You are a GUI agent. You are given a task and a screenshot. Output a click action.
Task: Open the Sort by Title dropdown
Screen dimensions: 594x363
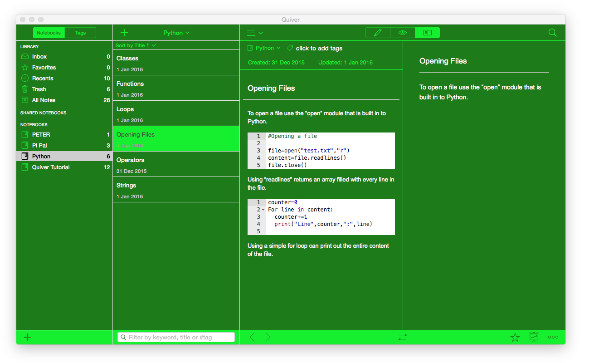[x=136, y=45]
